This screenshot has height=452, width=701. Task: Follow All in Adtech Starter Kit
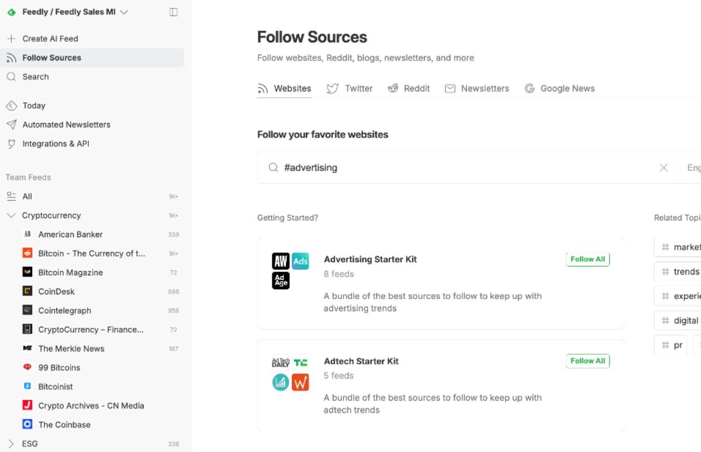pos(588,361)
